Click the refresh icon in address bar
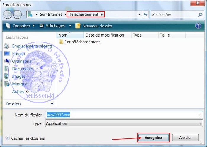This screenshot has height=147, width=207. [x=145, y=14]
